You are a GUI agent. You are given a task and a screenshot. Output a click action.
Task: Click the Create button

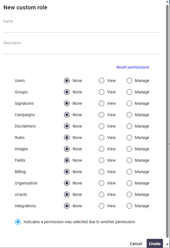pos(155,244)
